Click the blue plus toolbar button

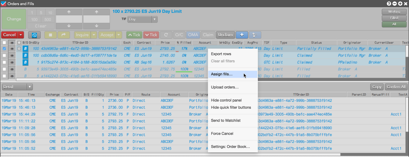(x=242, y=35)
